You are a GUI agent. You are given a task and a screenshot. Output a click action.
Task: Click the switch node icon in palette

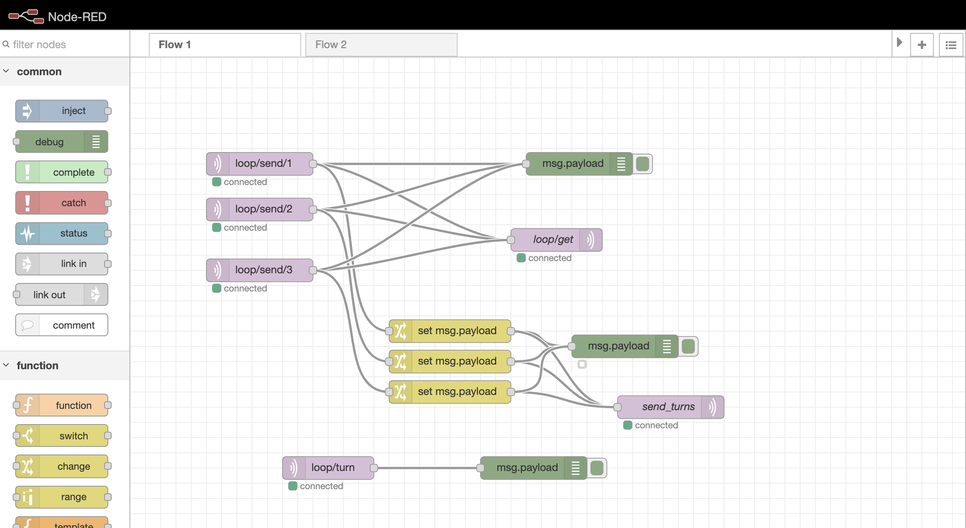pos(27,435)
